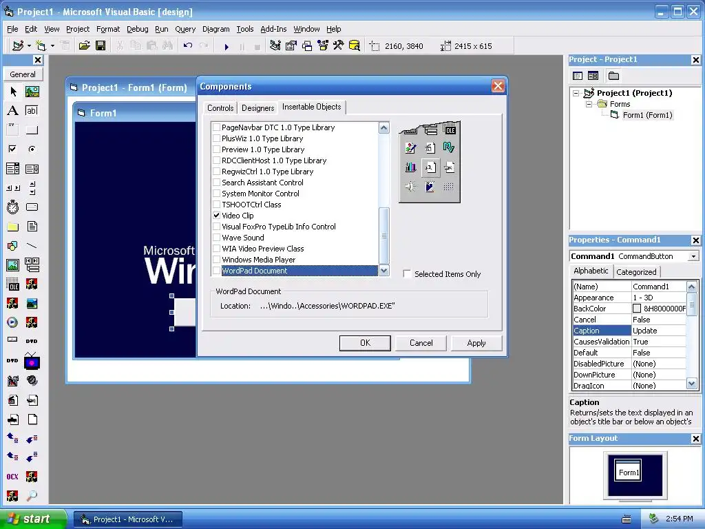Click properties list scroll down arrow
Screen dimensions: 705x529
pos(692,384)
